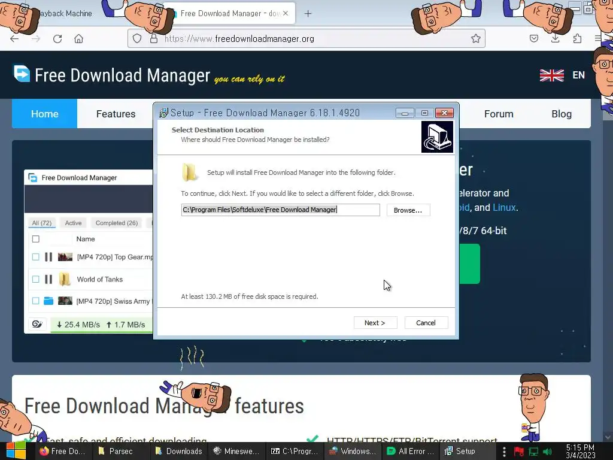Open the browser Downloads arrow icon
Screen dimensions: 613x460
[x=555, y=38]
